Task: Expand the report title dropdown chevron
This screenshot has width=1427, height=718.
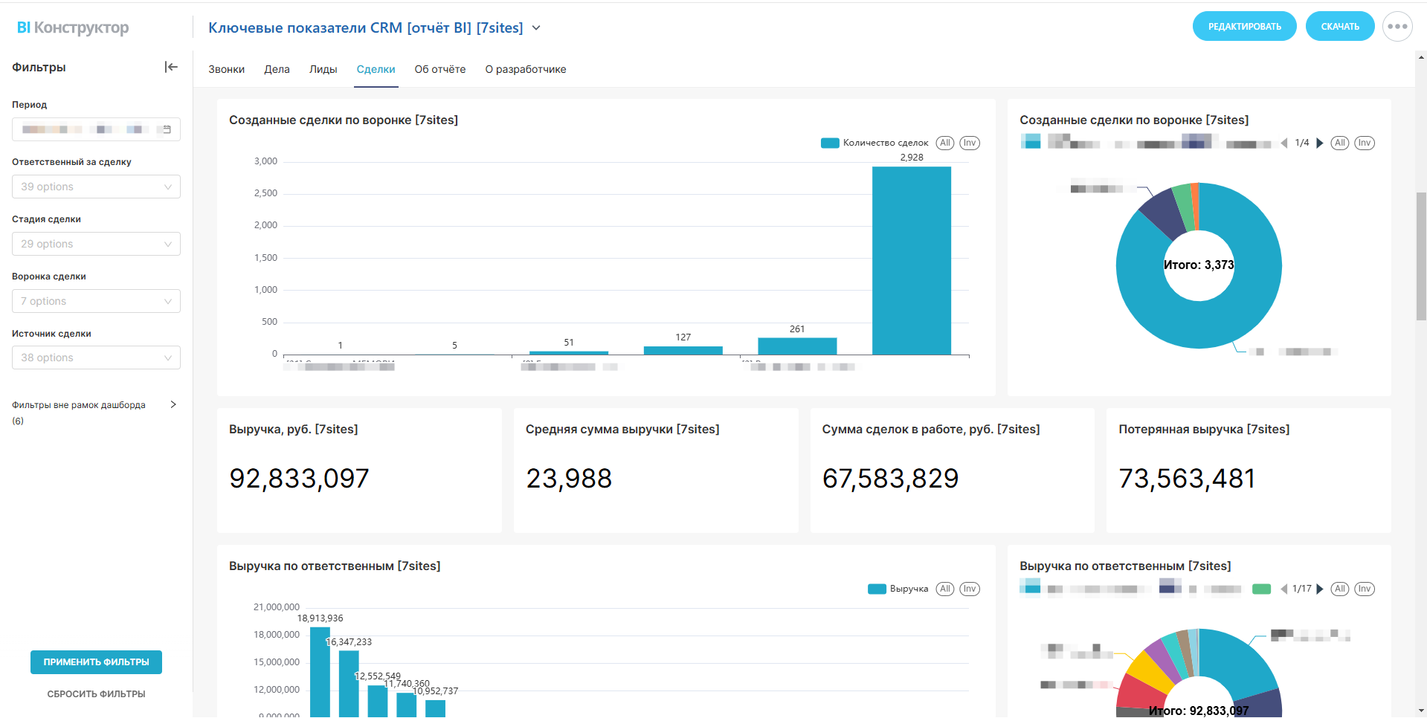Action: point(536,28)
